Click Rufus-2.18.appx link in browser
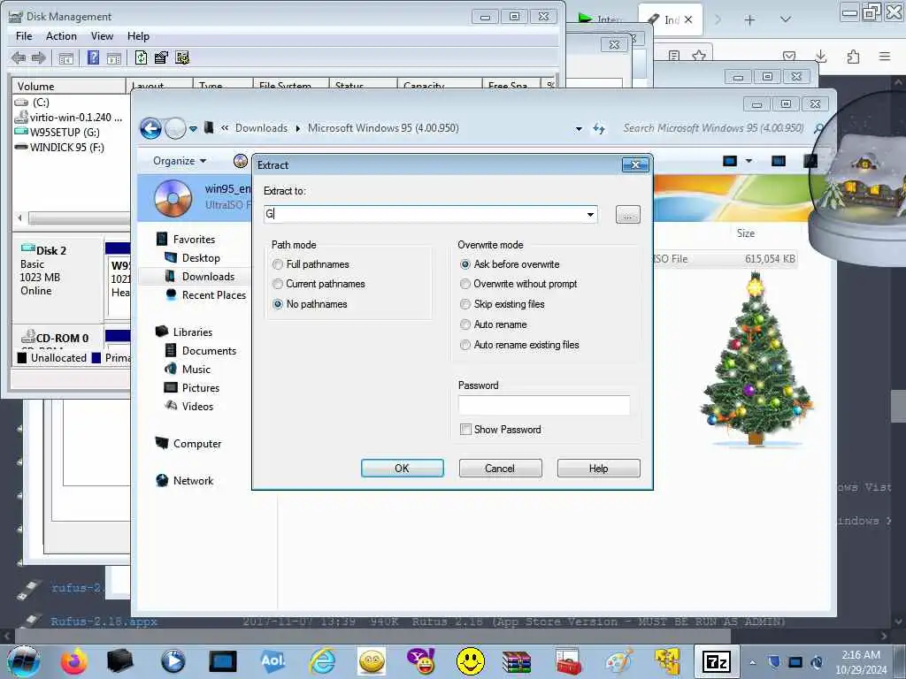 (104, 622)
